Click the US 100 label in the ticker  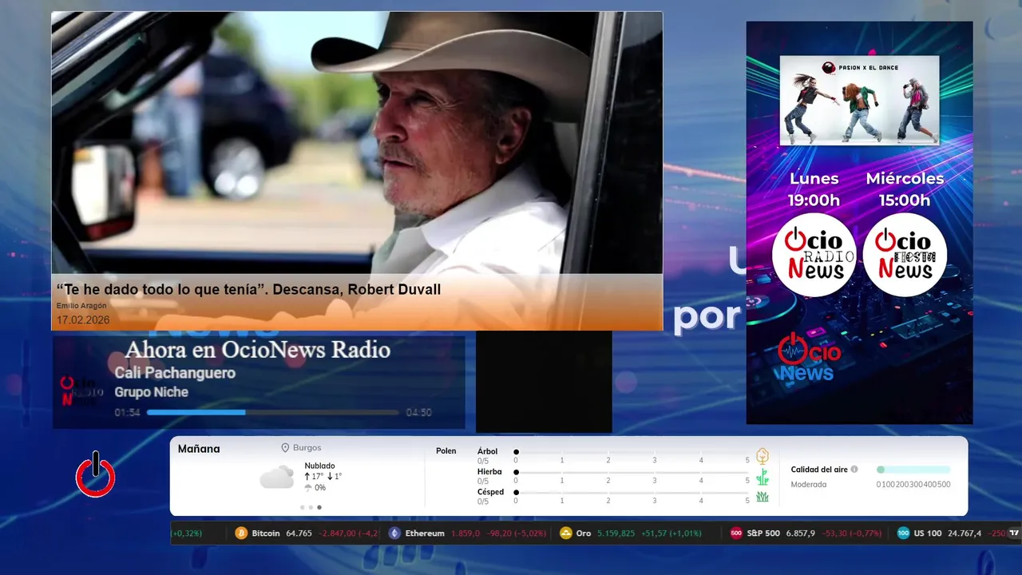coord(928,533)
